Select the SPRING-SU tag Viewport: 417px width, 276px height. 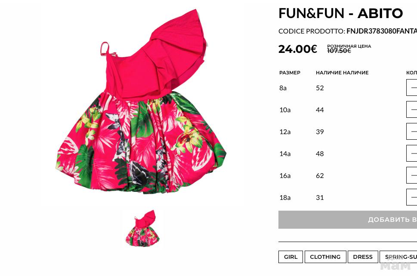click(398, 257)
